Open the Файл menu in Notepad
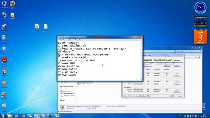Image resolution: width=210 pixels, height=118 pixels. pos(60,40)
